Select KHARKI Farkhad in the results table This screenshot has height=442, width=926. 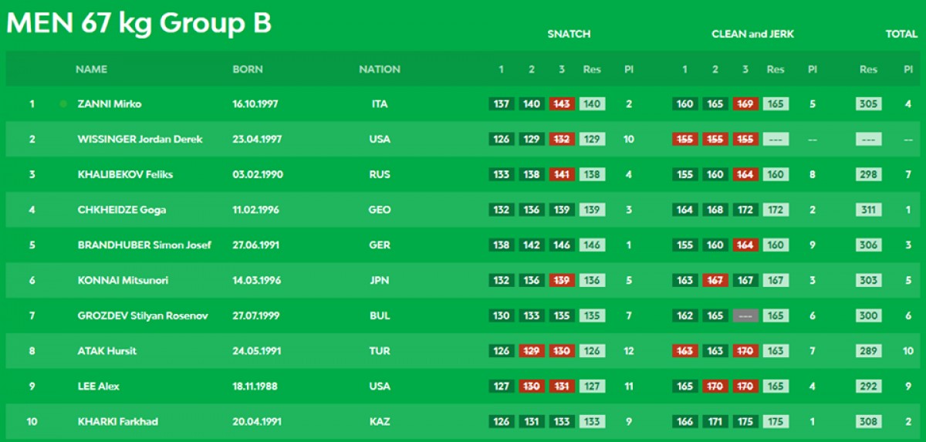click(x=118, y=422)
